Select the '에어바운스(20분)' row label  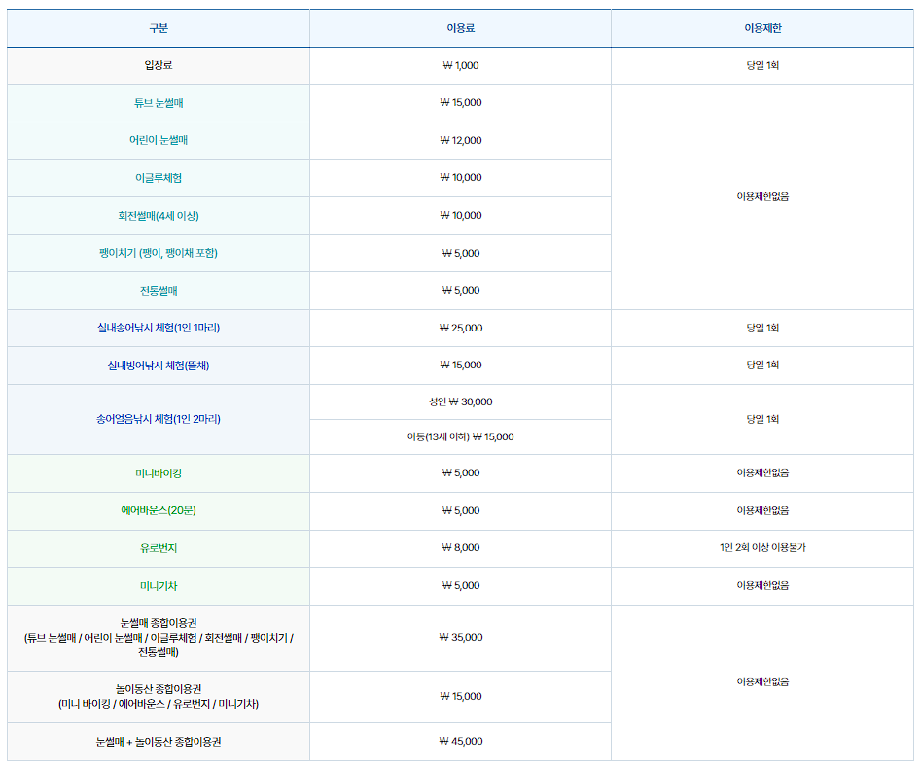pyautogui.click(x=159, y=510)
